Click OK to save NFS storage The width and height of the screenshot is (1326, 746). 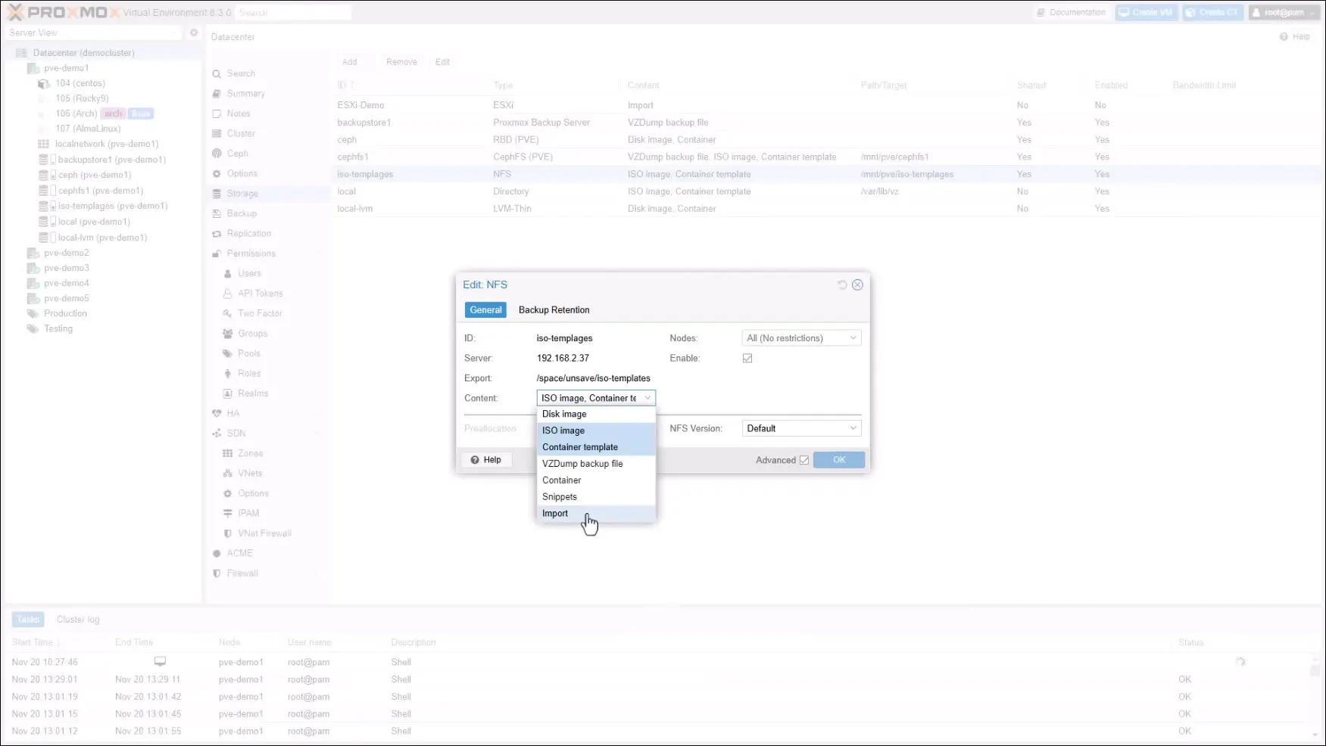[x=839, y=460]
